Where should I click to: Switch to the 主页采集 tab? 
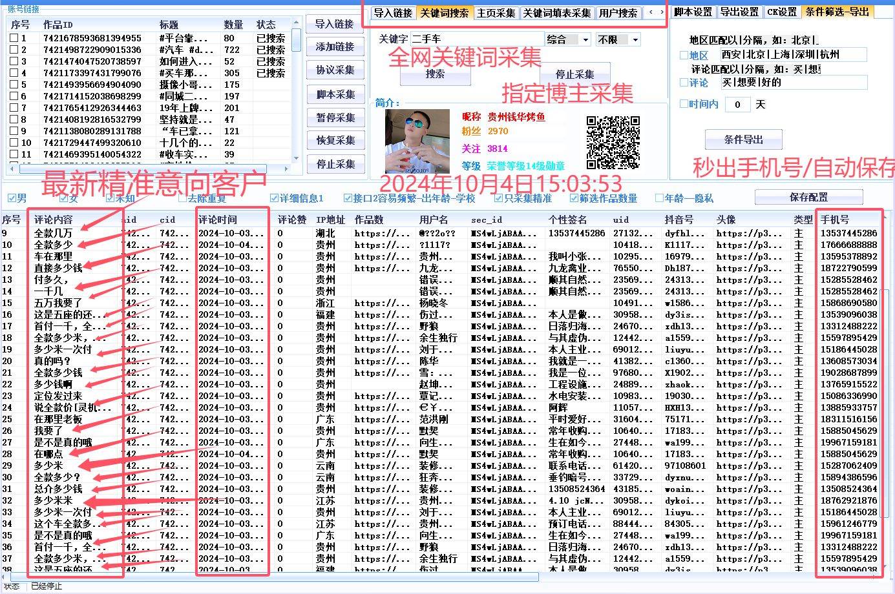496,13
